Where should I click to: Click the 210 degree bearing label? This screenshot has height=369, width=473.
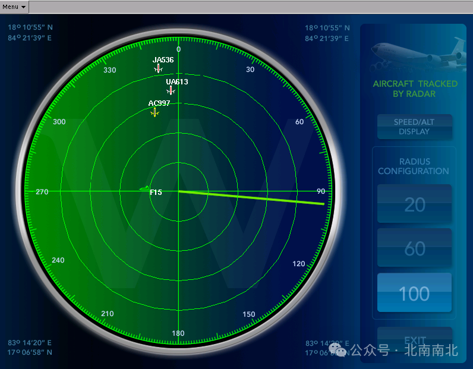coord(108,314)
